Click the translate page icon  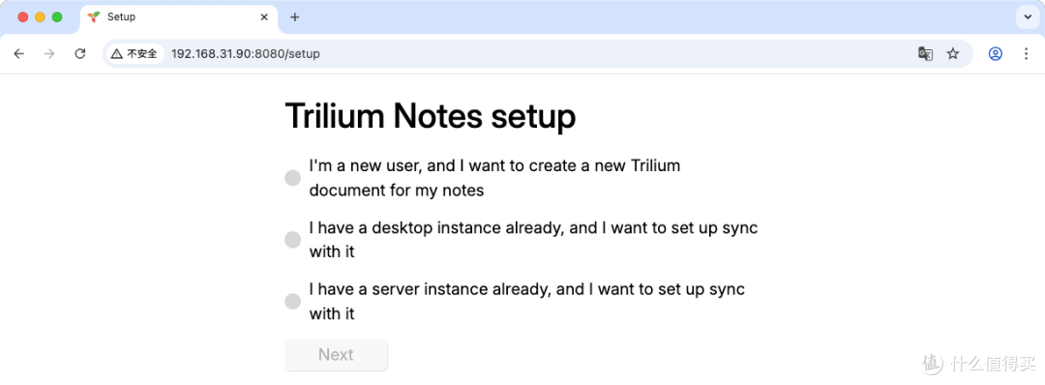pos(925,54)
